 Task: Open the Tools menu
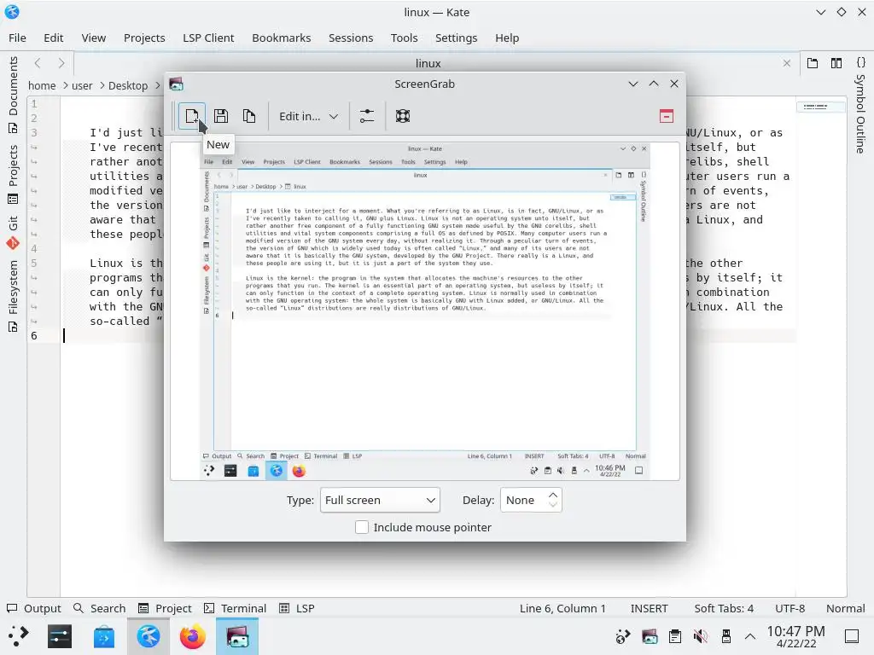tap(404, 38)
